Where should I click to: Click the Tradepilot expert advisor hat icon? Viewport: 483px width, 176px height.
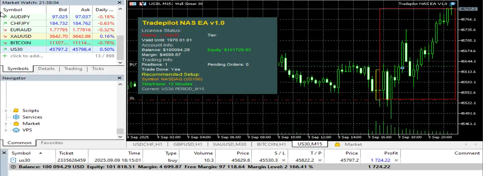coord(452,4)
